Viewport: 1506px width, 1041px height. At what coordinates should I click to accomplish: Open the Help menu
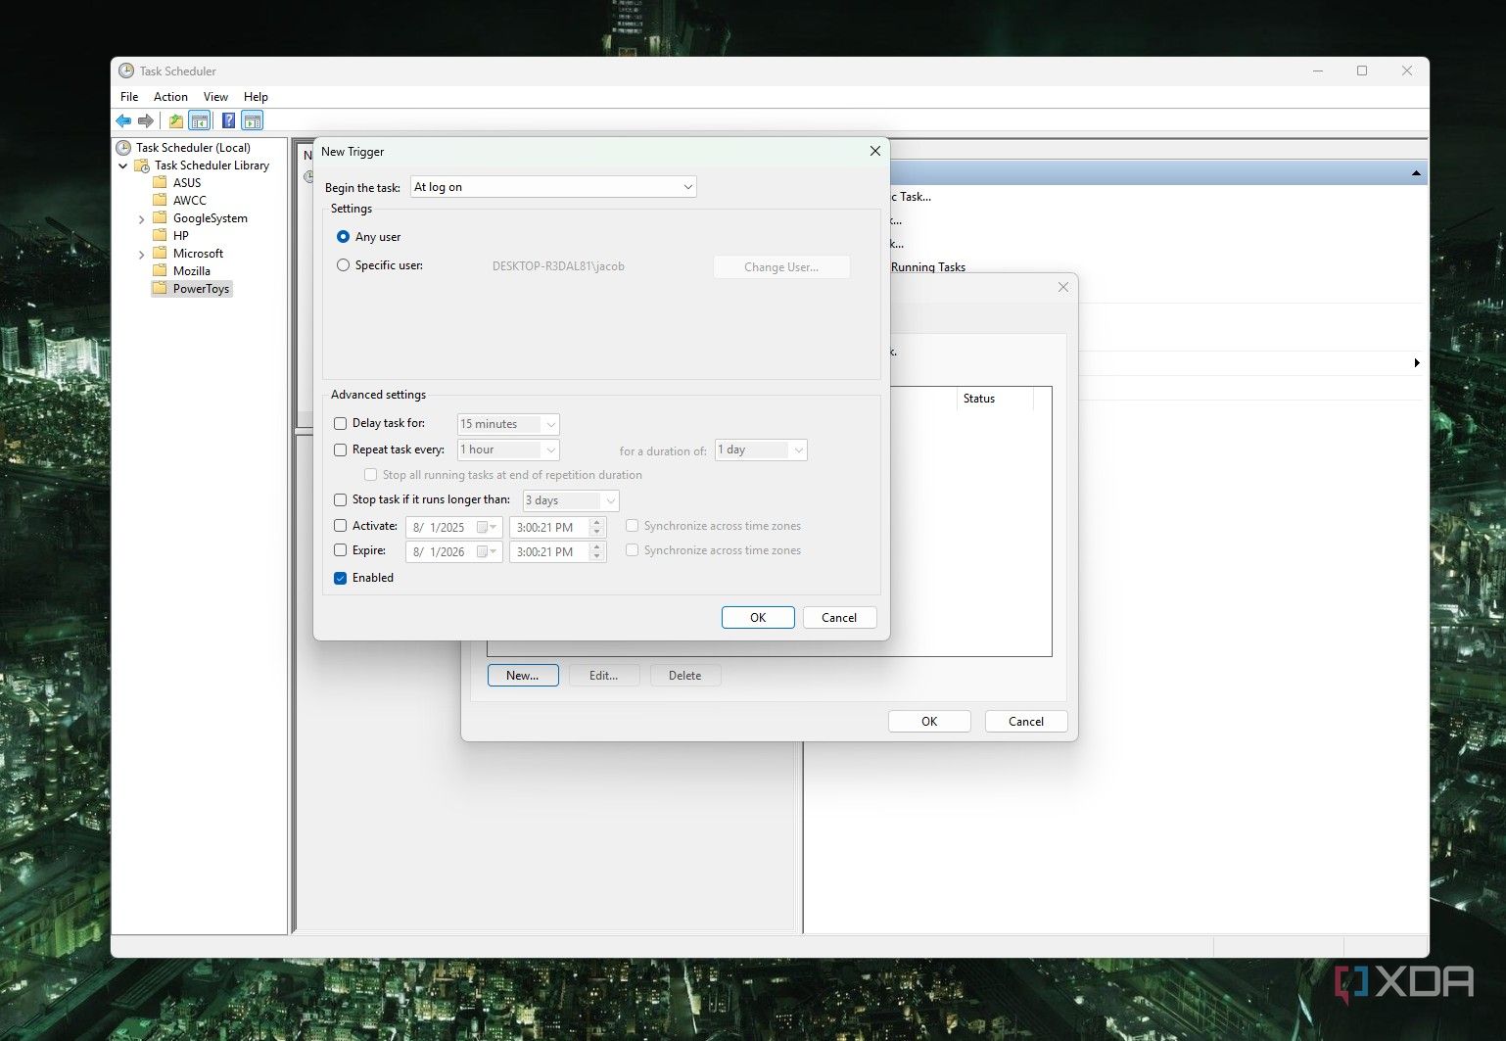pyautogui.click(x=256, y=97)
